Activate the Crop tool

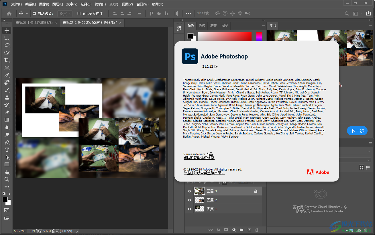7,60
